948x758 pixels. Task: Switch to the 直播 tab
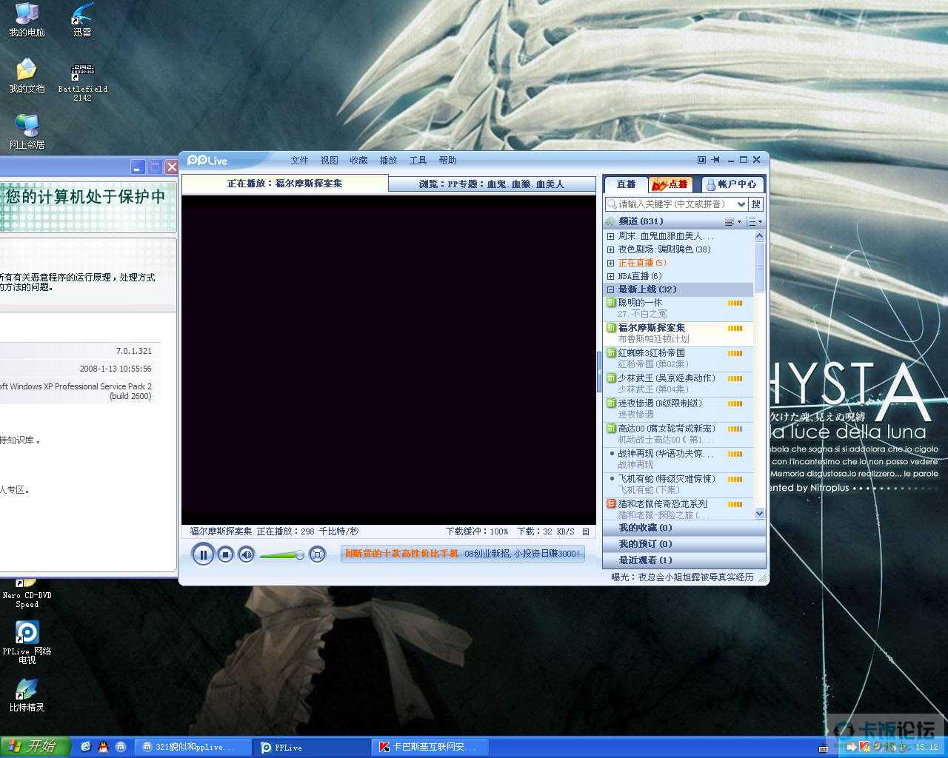click(x=627, y=184)
